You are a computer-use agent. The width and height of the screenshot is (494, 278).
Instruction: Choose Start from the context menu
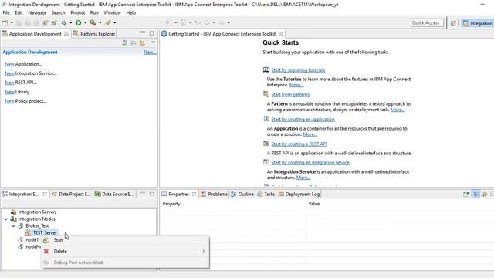click(x=125, y=240)
